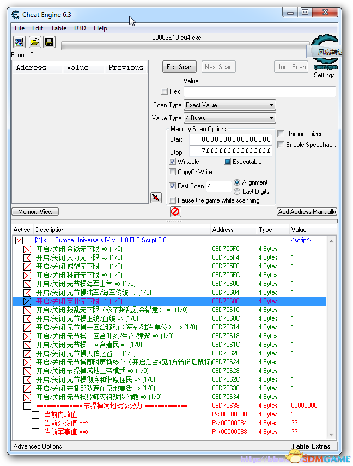Image resolution: width=353 pixels, height=466 pixels.
Task: Click the First Scan button
Action: 180,67
